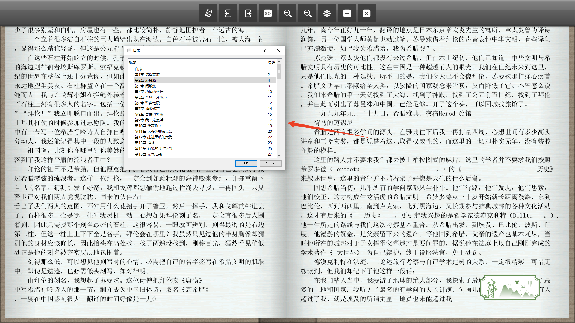Go to next page toolbar icon
This screenshot has width=575, height=323.
coord(248,13)
